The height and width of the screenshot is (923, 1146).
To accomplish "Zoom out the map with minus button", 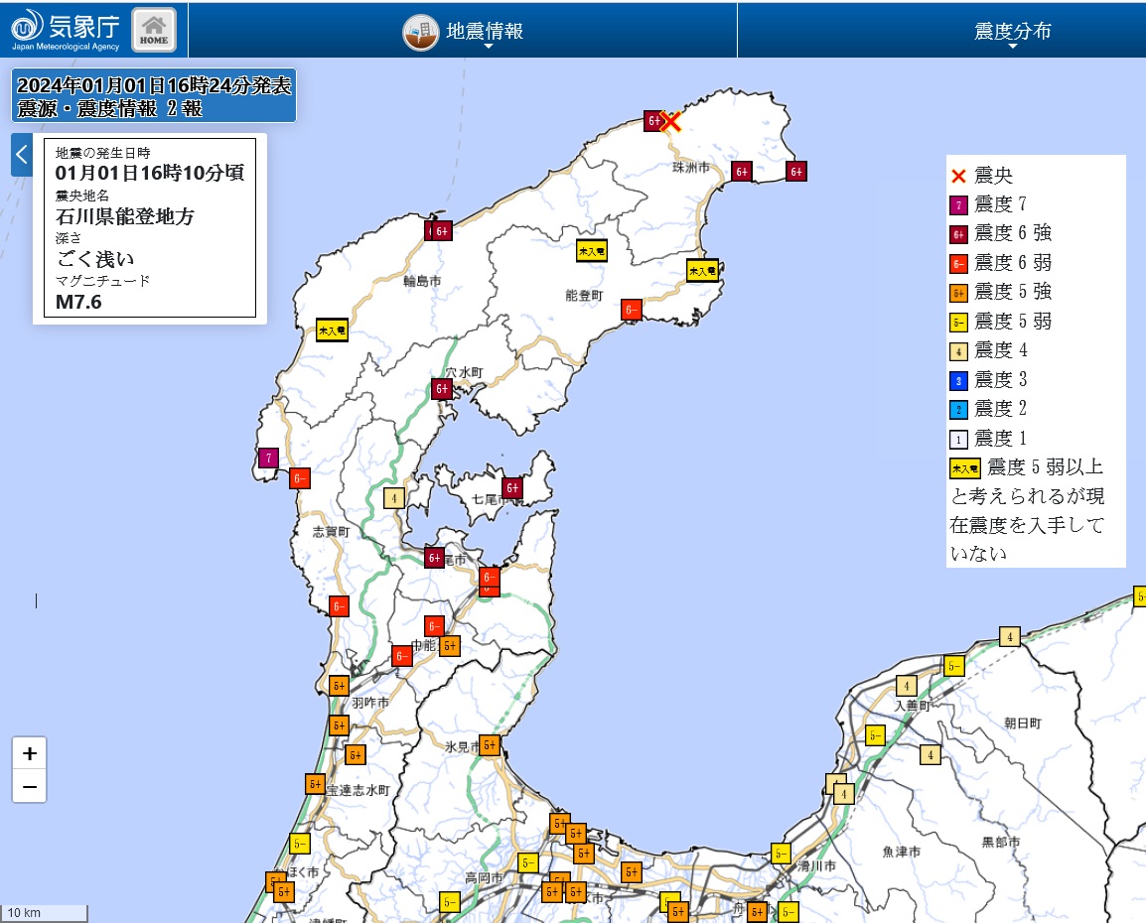I will point(30,787).
